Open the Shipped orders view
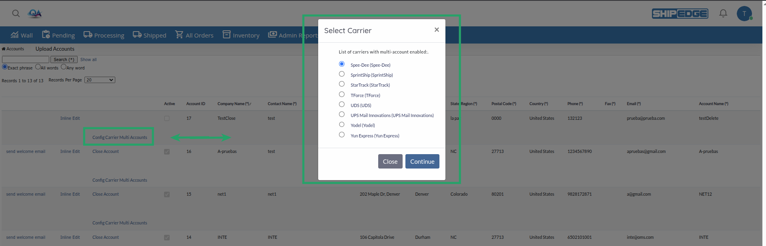This screenshot has width=766, height=246. point(149,35)
